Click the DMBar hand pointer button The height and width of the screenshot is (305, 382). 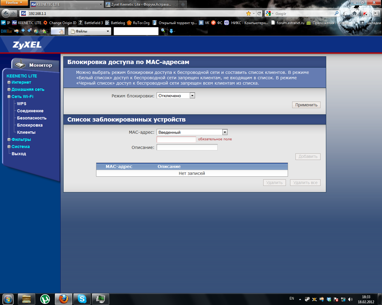[58, 31]
